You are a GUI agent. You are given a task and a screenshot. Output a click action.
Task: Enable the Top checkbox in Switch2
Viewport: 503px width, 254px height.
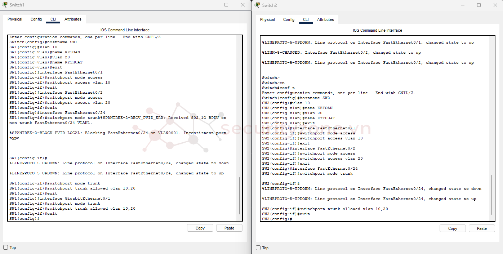click(x=258, y=248)
